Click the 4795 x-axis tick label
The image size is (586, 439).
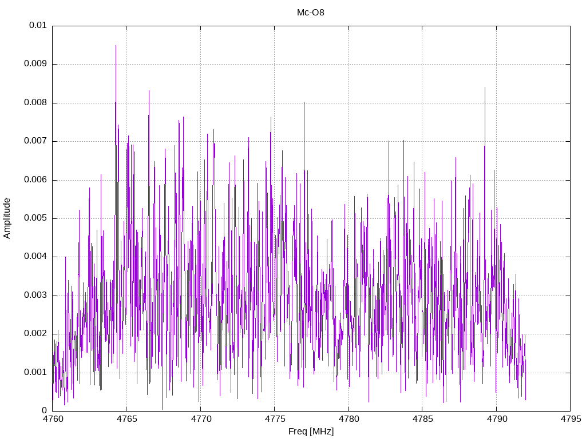pos(571,419)
